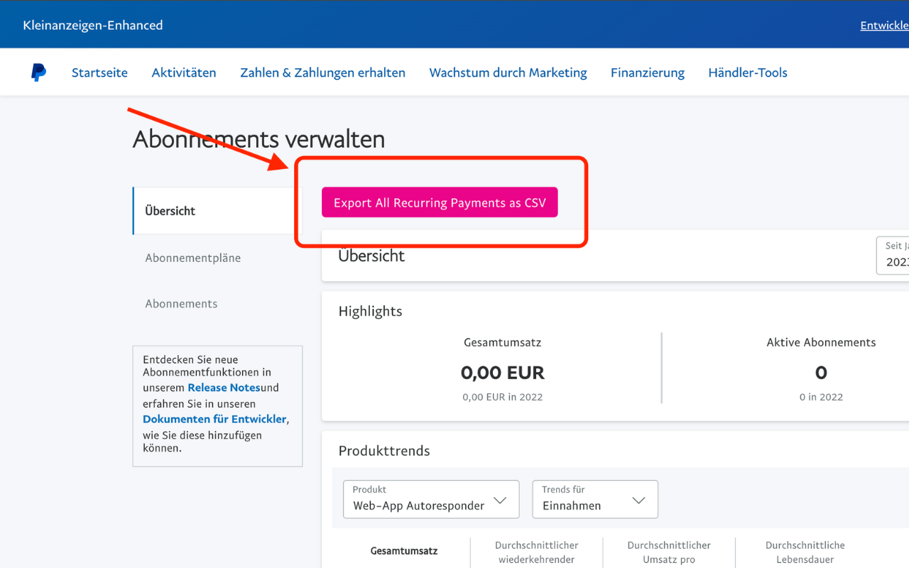909x568 pixels.
Task: Open Händler-Tools
Action: pos(747,72)
